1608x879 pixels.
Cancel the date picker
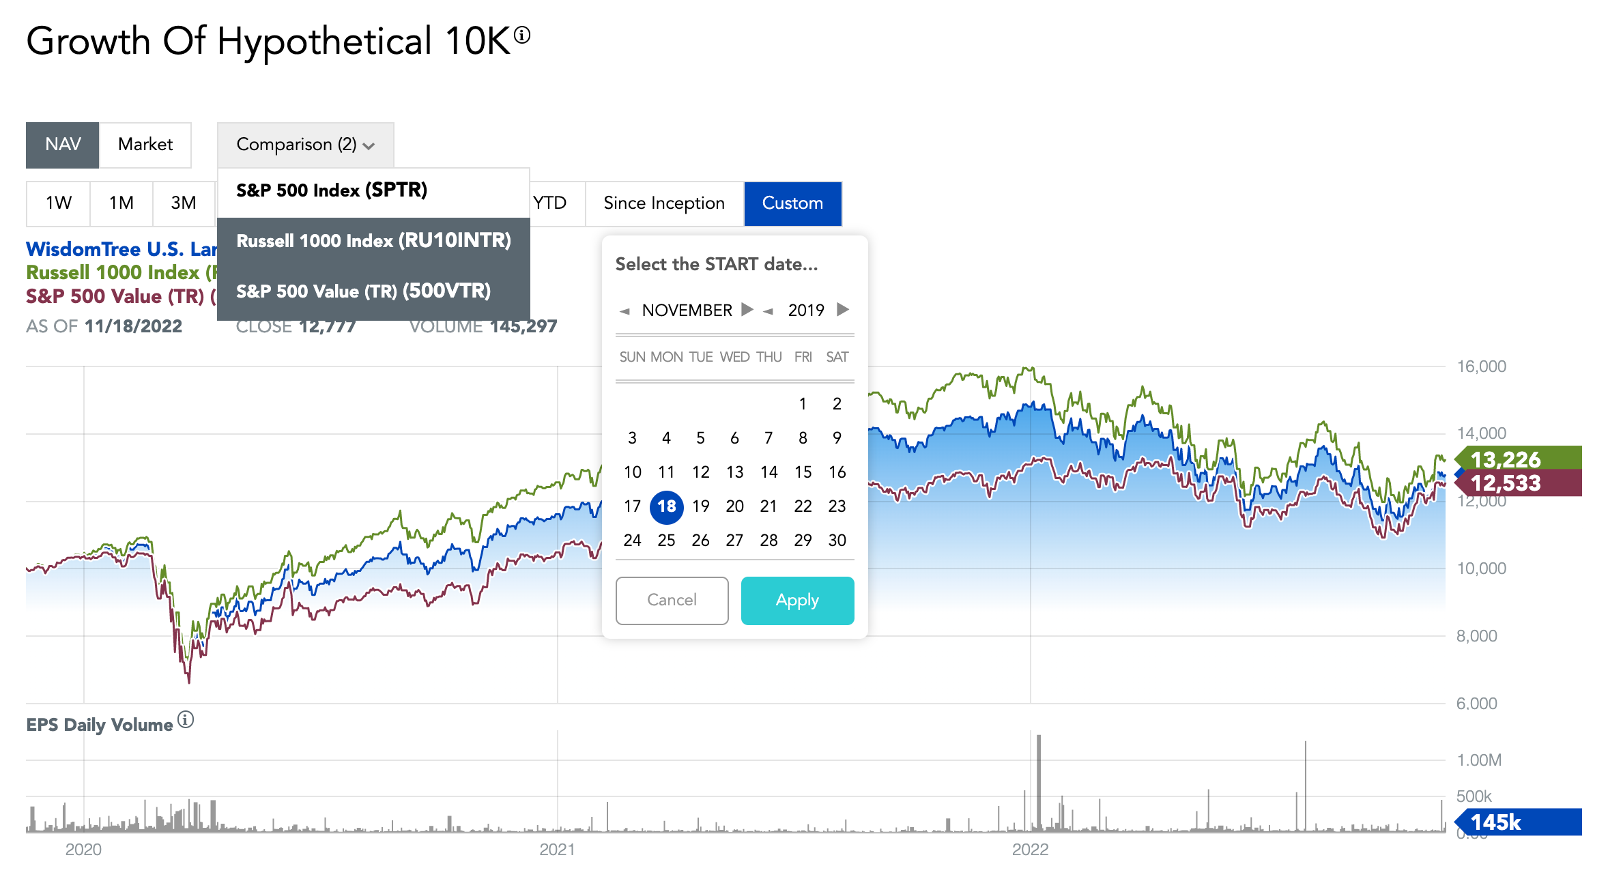click(x=672, y=601)
